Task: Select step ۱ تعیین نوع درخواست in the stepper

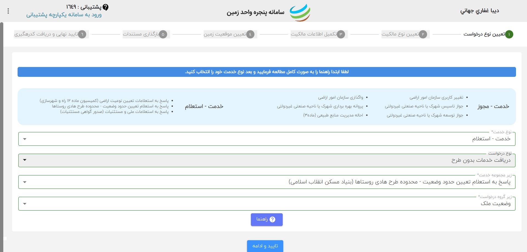Action: click(x=510, y=34)
